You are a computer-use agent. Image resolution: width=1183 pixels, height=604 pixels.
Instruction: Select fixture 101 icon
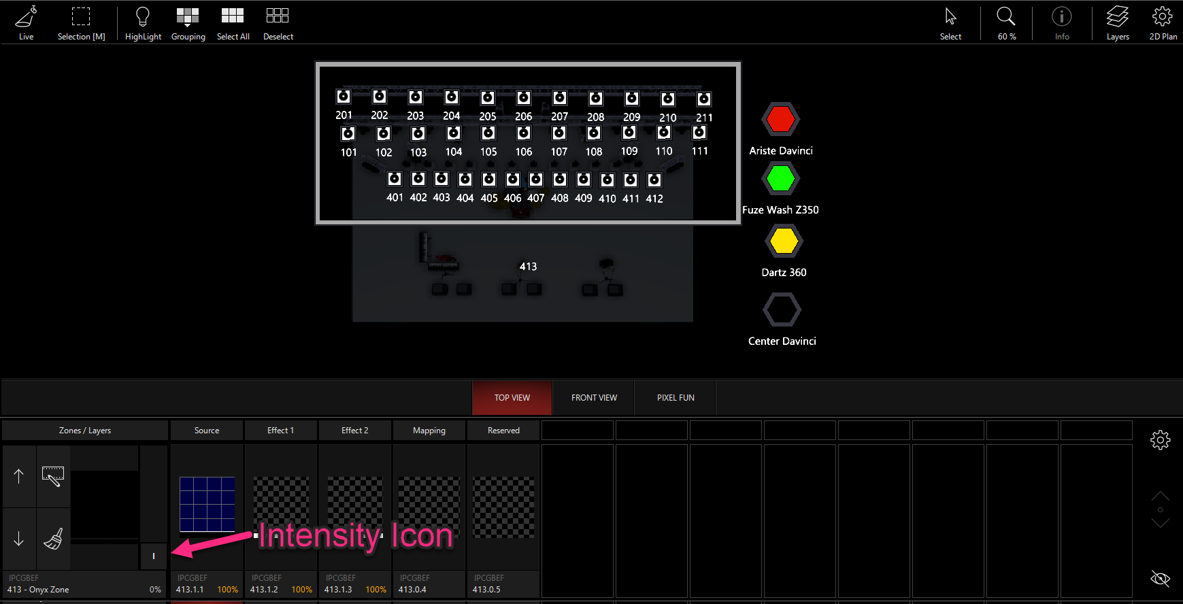[348, 133]
